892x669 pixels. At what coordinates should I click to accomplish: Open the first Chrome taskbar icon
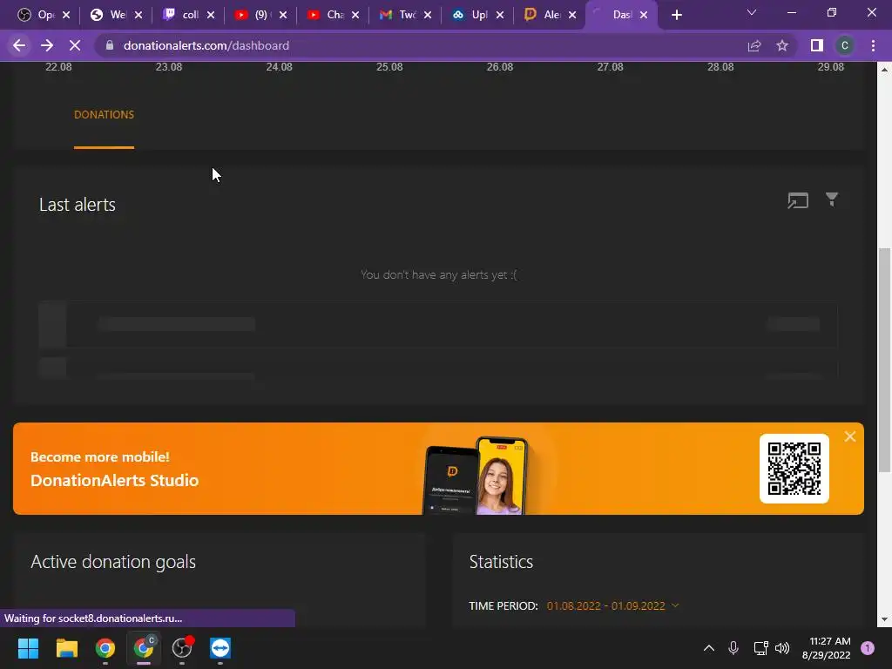(x=105, y=648)
